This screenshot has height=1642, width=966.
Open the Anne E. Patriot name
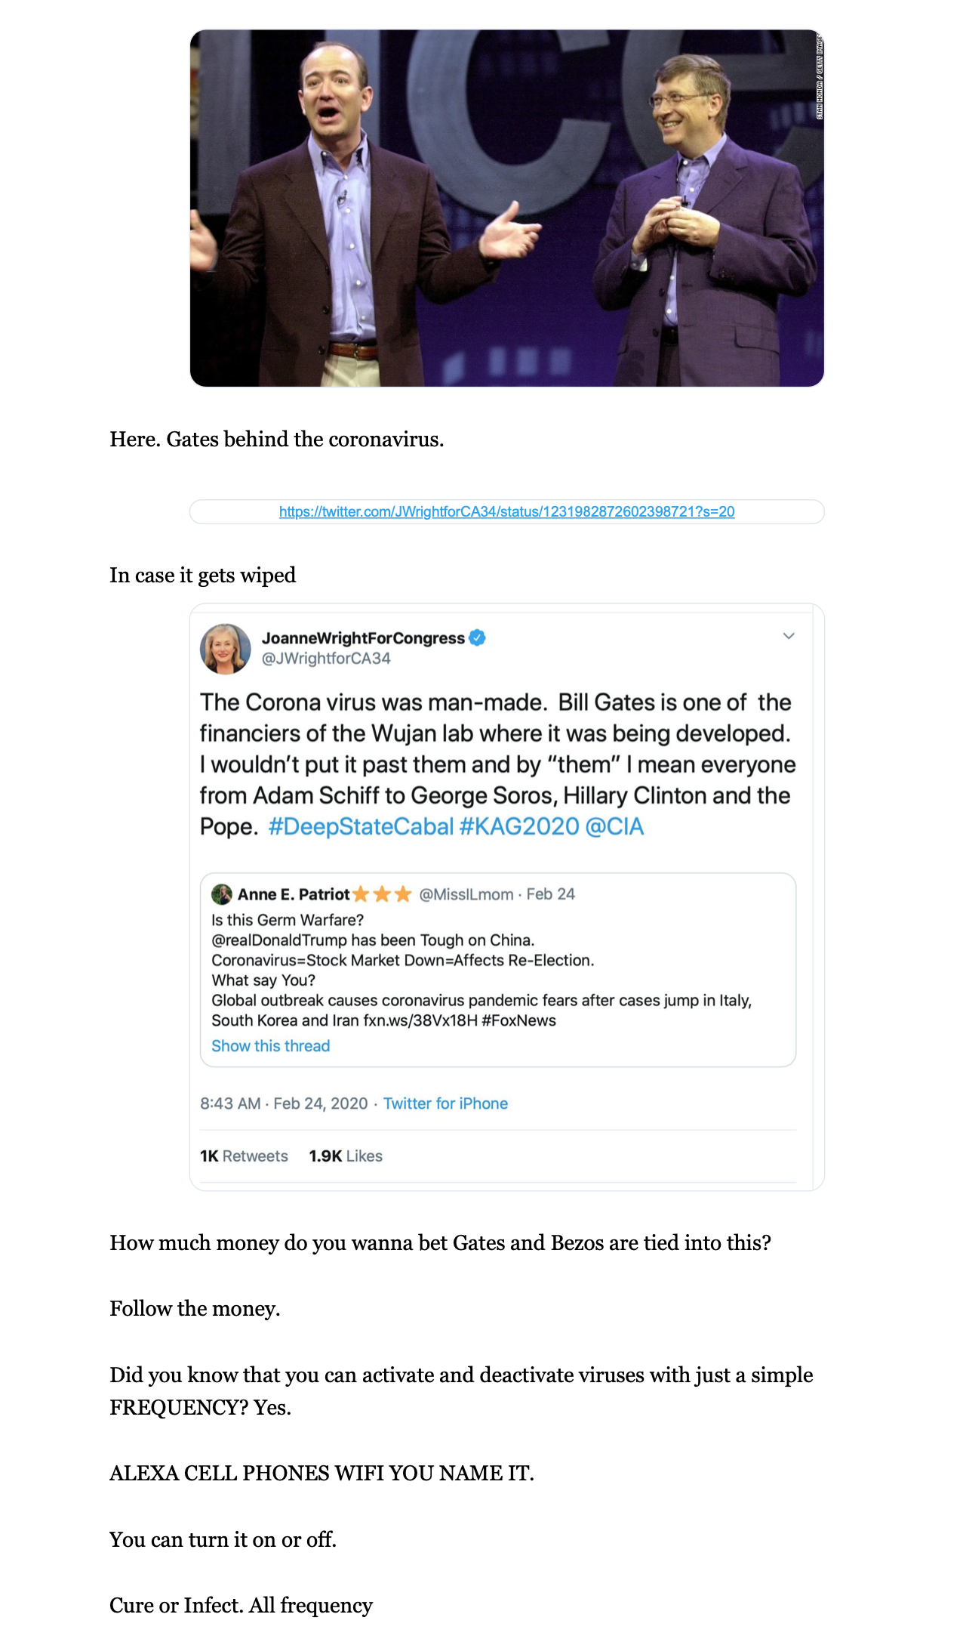tap(294, 894)
